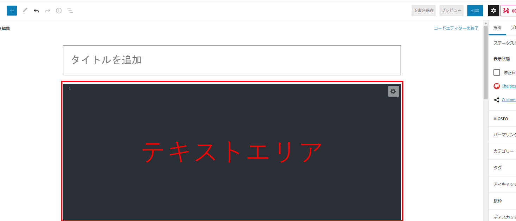Open code editor settings gear in textarea
The height and width of the screenshot is (221, 516).
tap(393, 91)
